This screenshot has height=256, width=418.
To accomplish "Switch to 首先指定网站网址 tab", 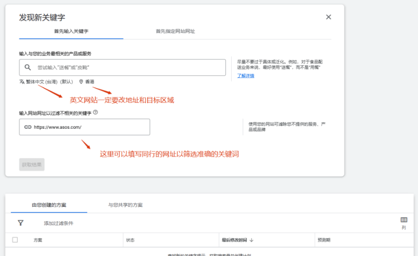I will 175,32.
